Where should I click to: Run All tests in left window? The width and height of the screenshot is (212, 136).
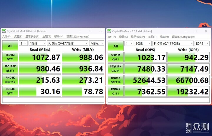[x=10, y=46]
